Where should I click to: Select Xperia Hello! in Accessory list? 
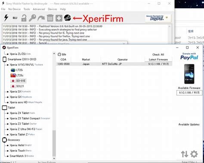click(x=21, y=145)
